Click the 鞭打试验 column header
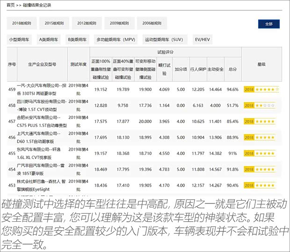Screen dimensions: 290x252 coord(165,69)
